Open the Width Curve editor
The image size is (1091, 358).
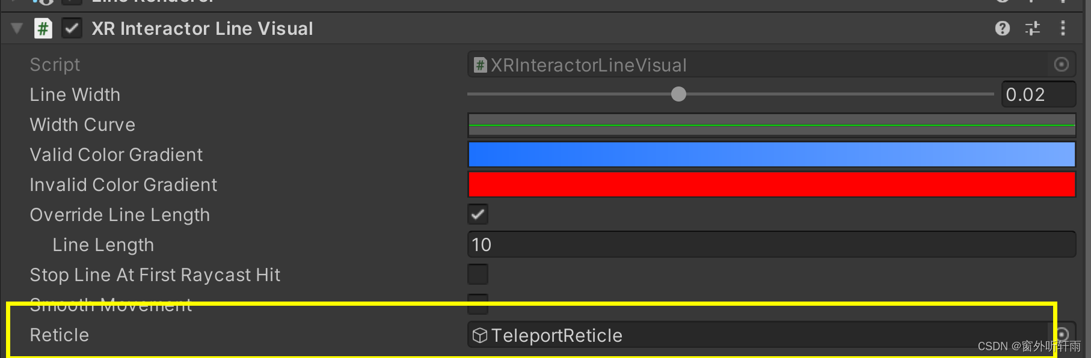click(x=772, y=125)
